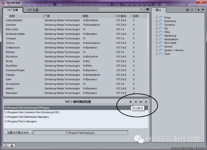Select the Chorus plugin row
The width and height of the screenshot is (207, 150).
[x=75, y=43]
